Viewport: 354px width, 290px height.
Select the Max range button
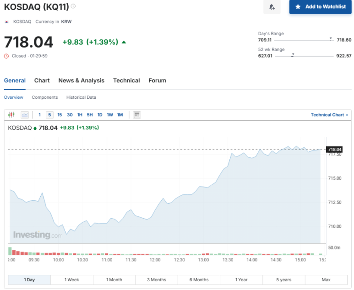click(326, 280)
